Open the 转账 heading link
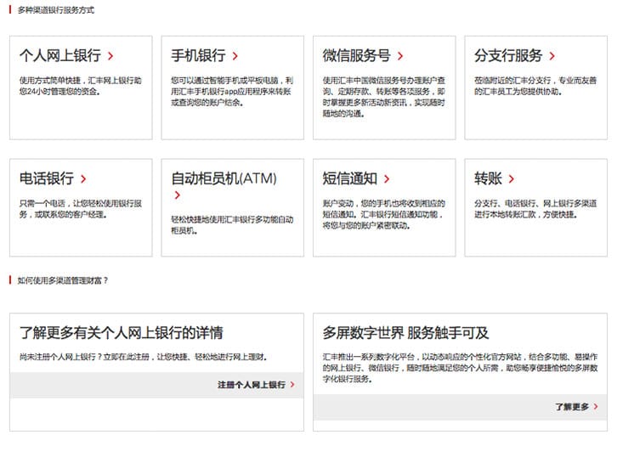Image resolution: width=617 pixels, height=463 pixels. (488, 178)
